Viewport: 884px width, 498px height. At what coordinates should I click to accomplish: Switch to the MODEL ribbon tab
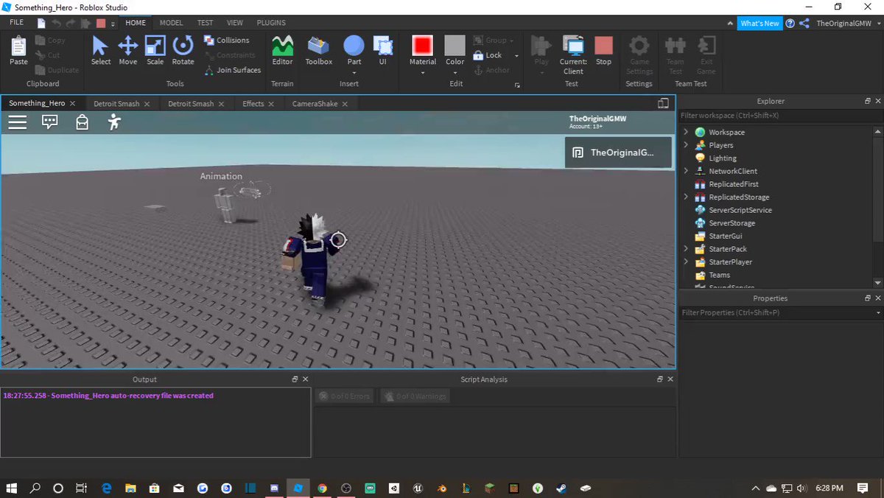click(x=172, y=23)
